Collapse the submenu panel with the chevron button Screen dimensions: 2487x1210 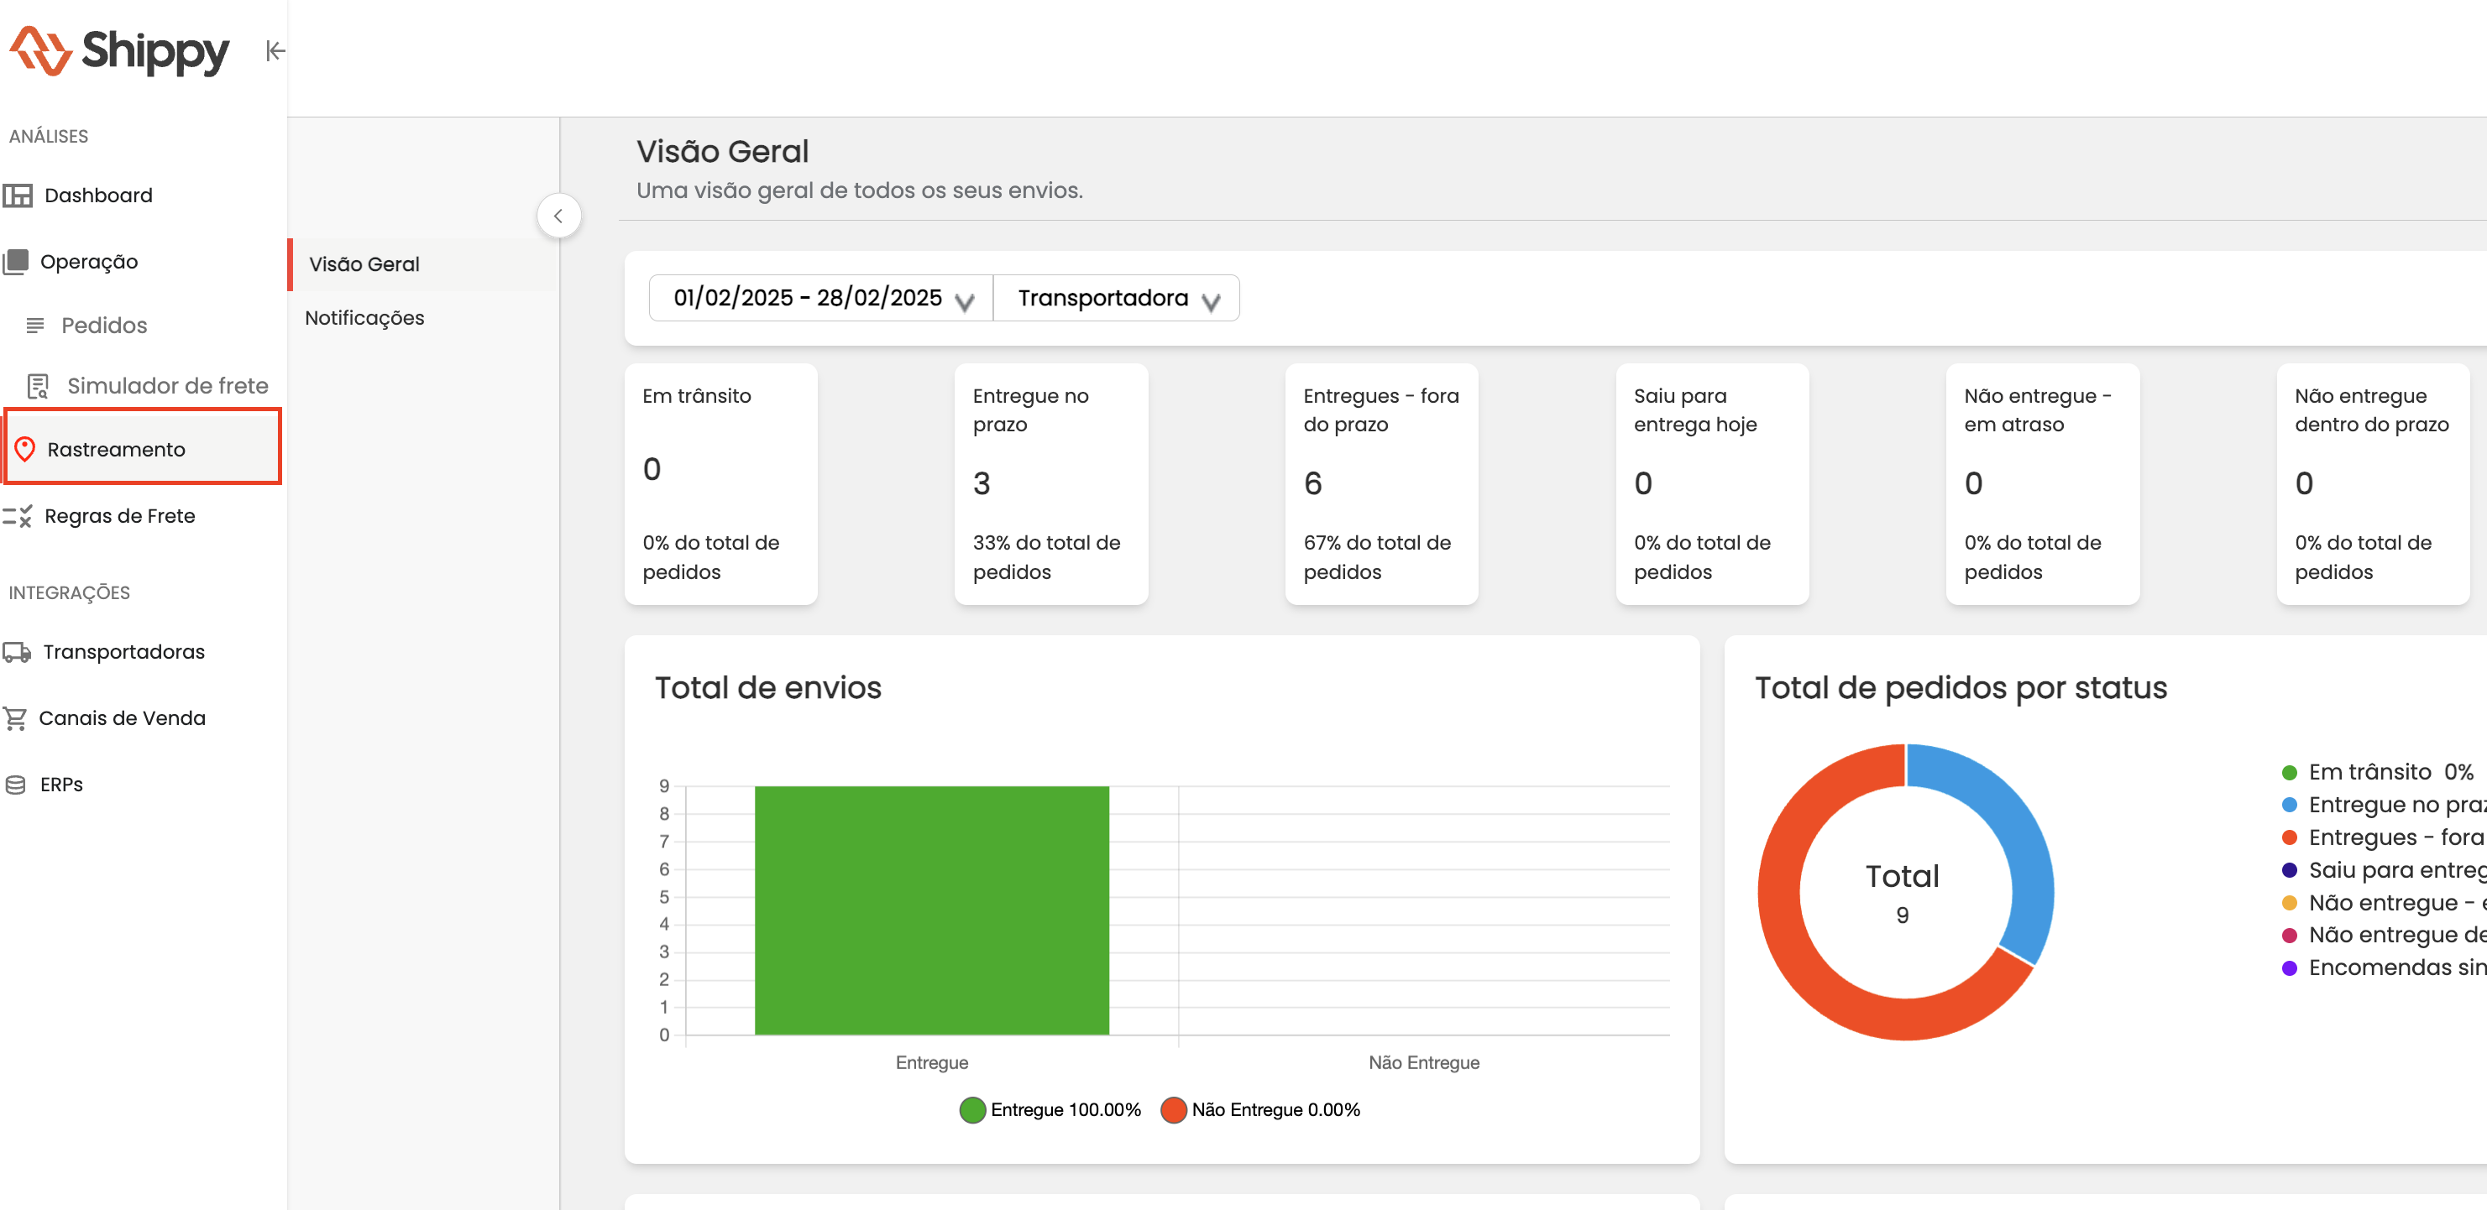pyautogui.click(x=558, y=216)
